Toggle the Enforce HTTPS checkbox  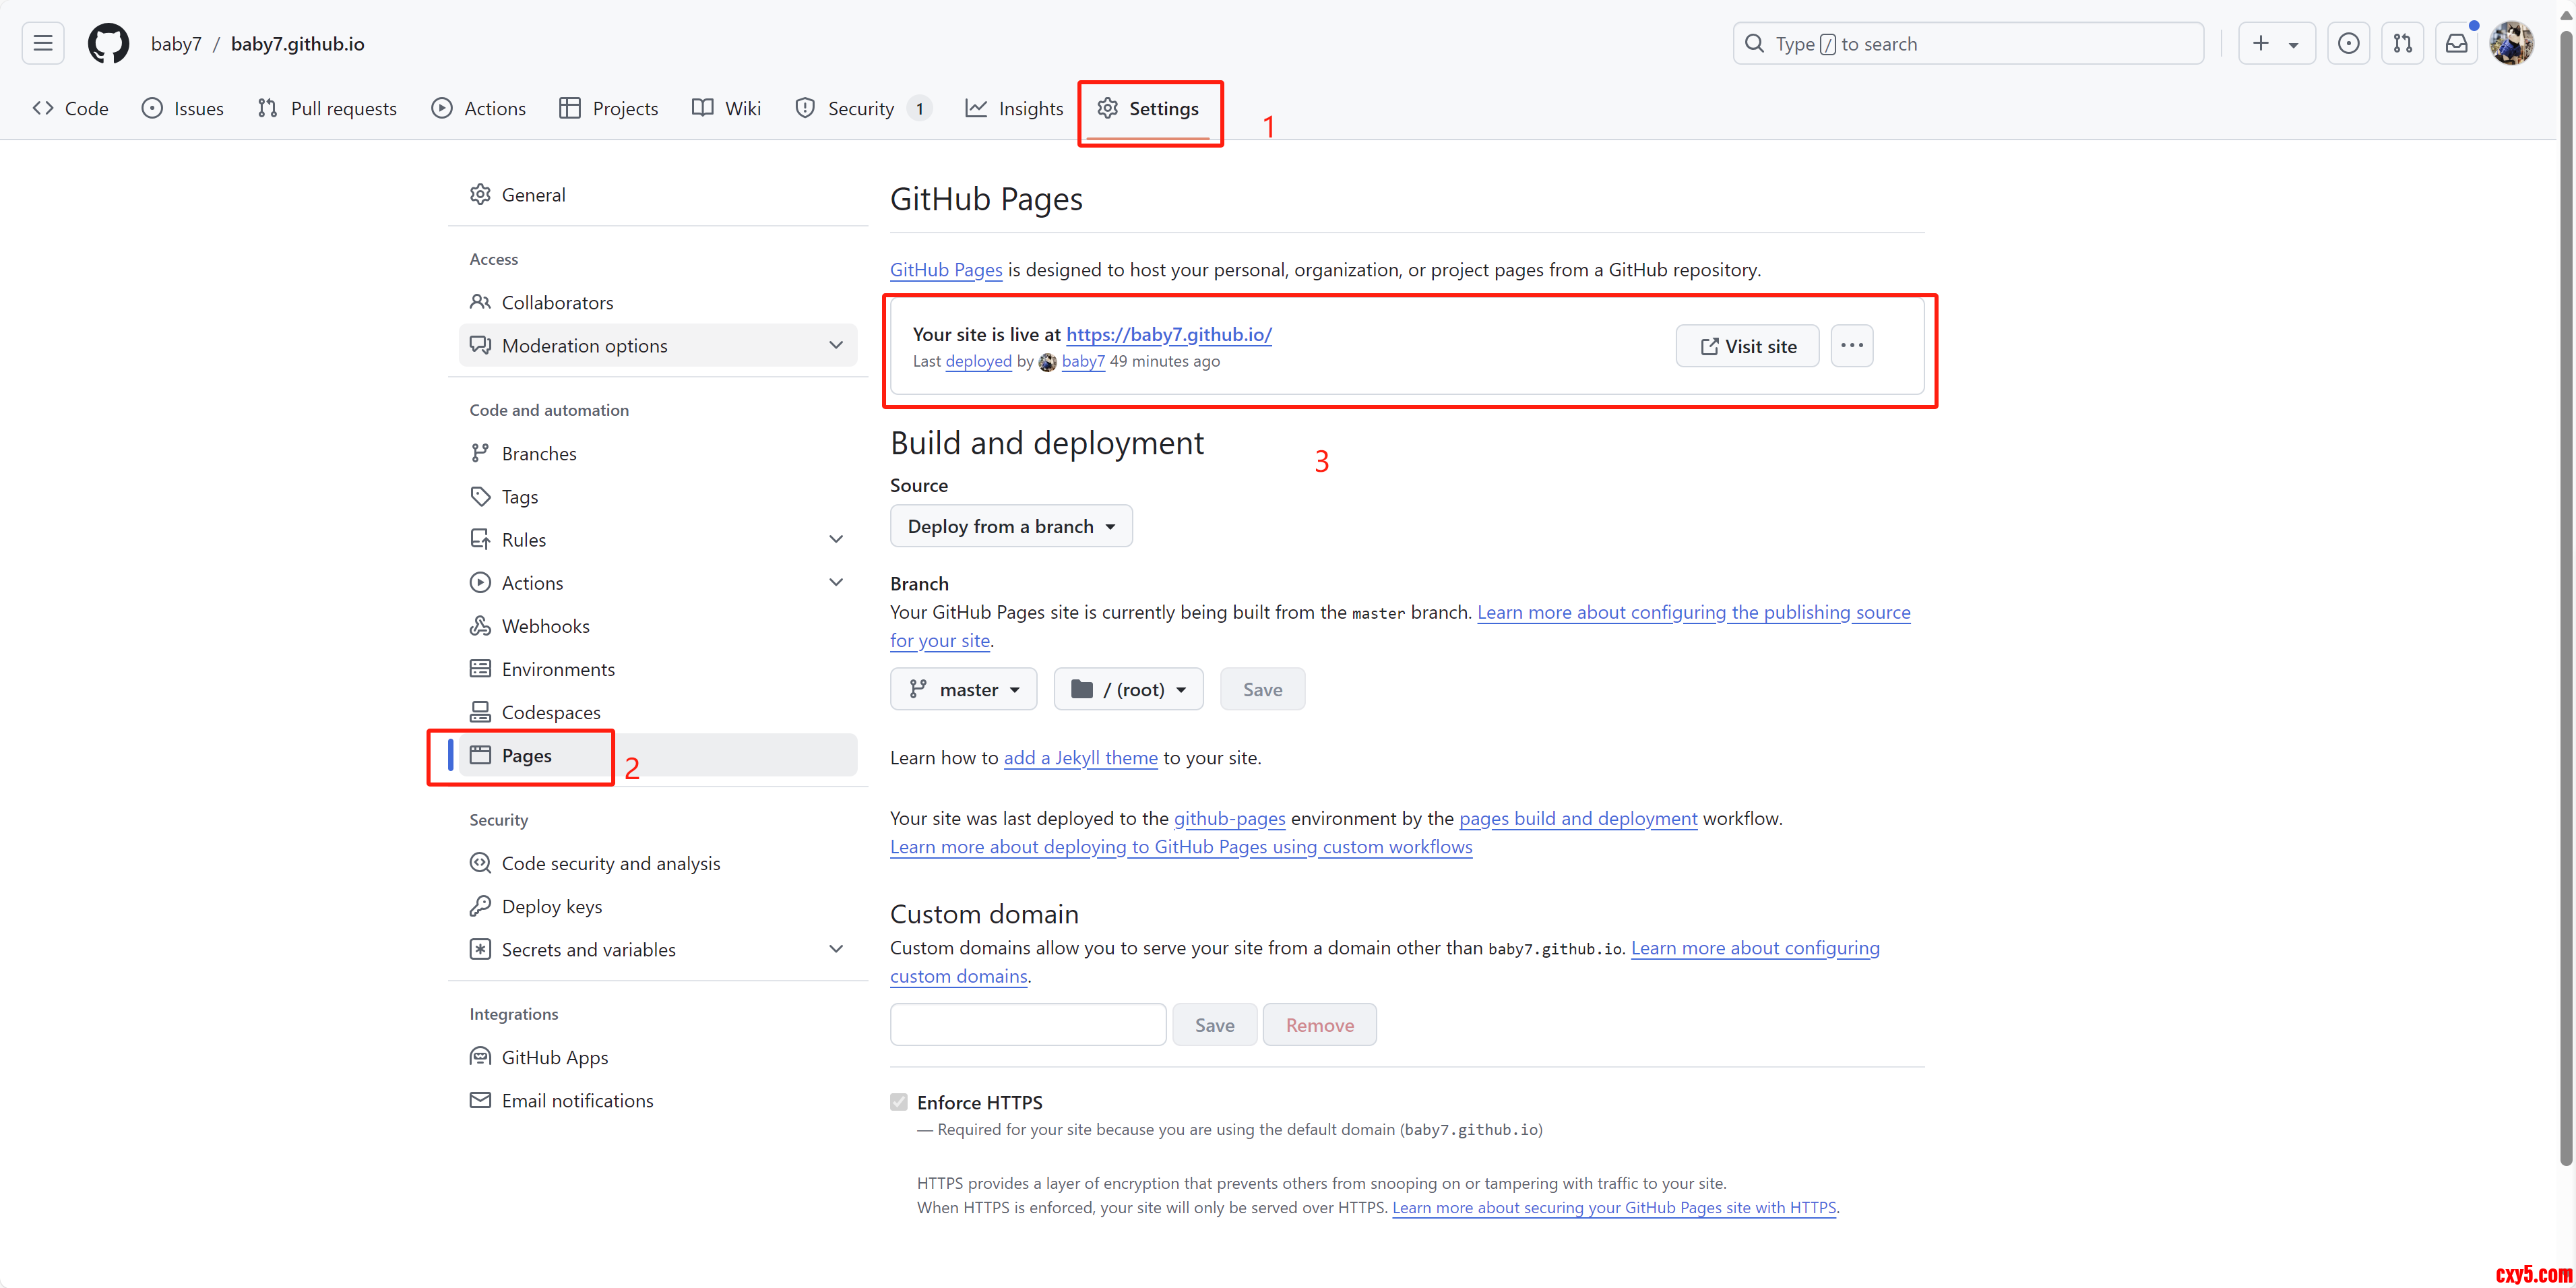pyautogui.click(x=899, y=1102)
